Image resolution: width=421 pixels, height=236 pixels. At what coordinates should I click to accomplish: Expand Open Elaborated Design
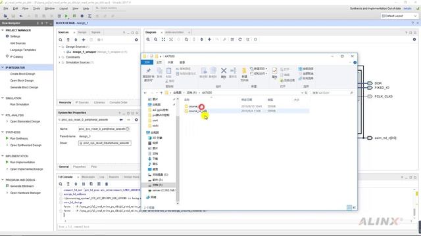click(7, 121)
